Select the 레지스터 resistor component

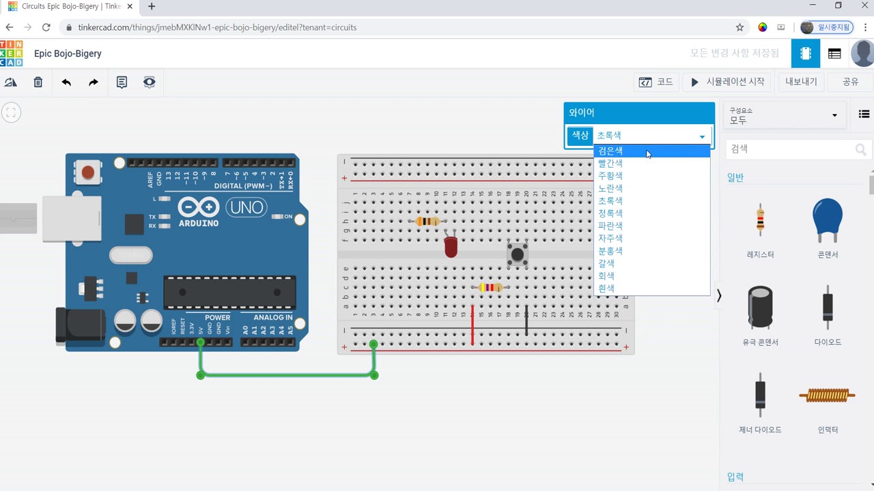coord(761,230)
